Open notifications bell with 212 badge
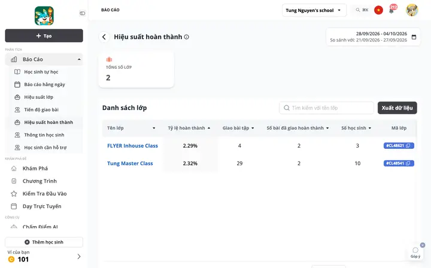Screen dimensions: 431x268 point(391,10)
